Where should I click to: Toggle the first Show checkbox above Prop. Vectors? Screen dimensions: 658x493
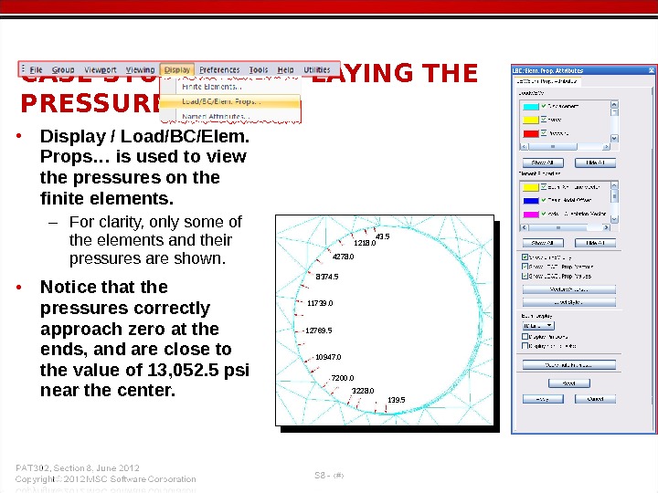point(525,257)
